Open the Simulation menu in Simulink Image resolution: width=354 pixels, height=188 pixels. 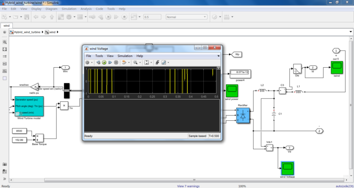coord(69,8)
